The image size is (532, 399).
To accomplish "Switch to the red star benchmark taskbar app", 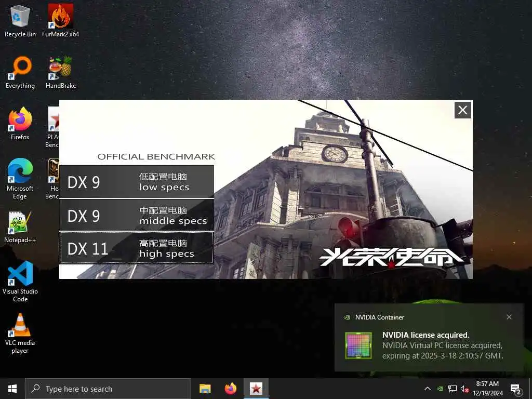I will pyautogui.click(x=256, y=389).
